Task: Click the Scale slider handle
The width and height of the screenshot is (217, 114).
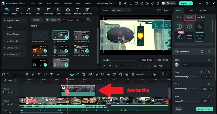Action: [187, 77]
